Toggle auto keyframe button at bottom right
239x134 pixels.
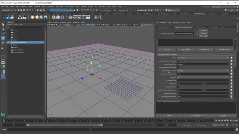(x=233, y=125)
